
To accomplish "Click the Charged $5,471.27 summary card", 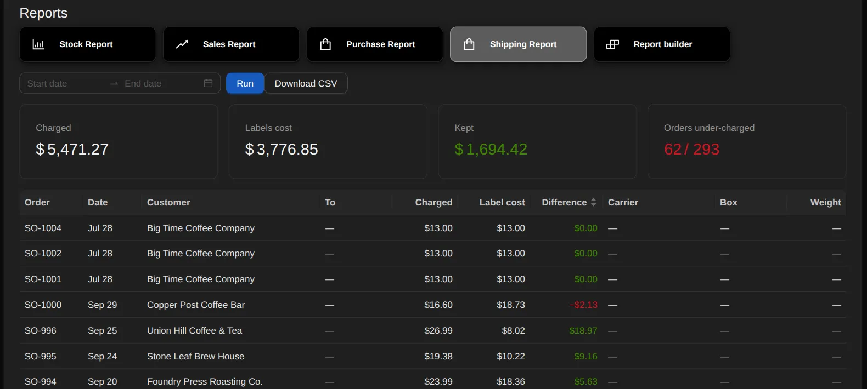I will tap(119, 141).
